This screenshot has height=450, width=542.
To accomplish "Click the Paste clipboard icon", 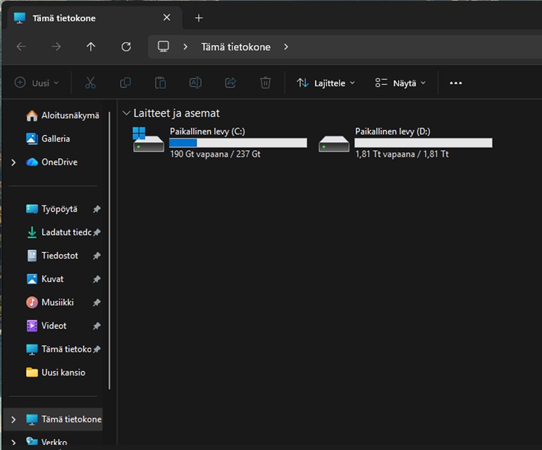I will click(x=160, y=83).
